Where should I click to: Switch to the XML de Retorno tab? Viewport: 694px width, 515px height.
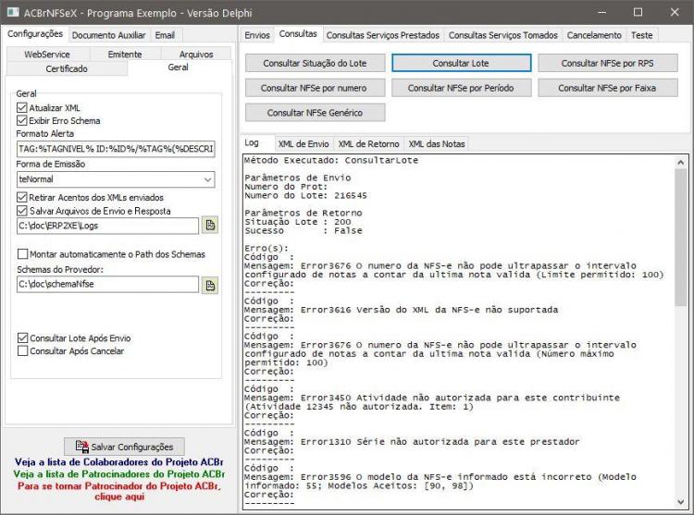click(368, 143)
